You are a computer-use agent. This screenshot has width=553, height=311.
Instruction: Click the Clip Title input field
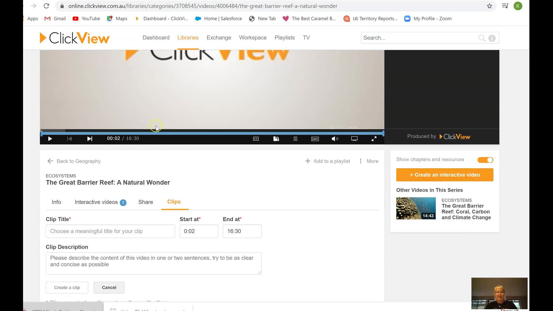click(110, 231)
